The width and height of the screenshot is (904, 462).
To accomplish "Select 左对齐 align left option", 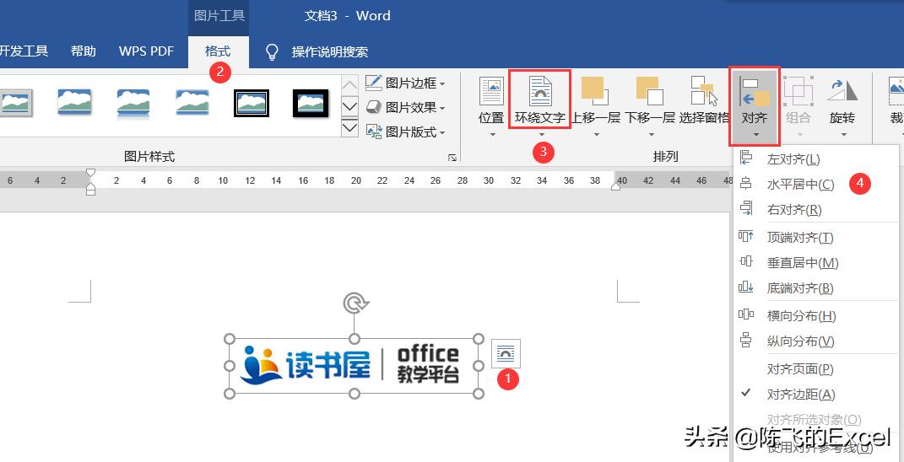I will click(x=815, y=159).
